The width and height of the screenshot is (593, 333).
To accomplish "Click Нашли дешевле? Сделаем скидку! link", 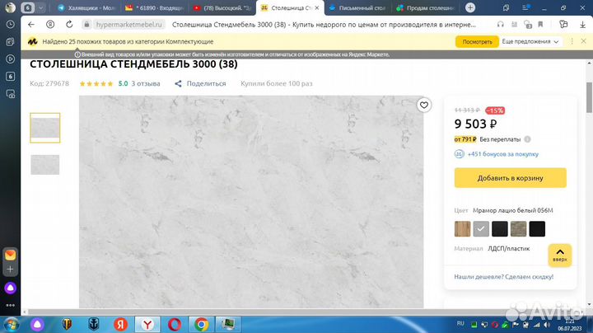I will click(504, 277).
